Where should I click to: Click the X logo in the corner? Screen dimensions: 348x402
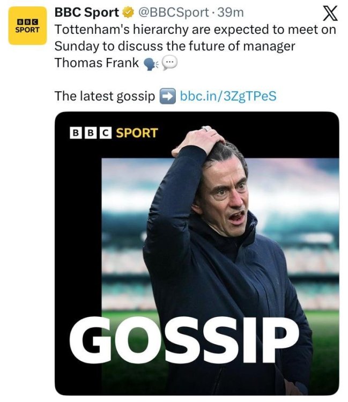328,13
